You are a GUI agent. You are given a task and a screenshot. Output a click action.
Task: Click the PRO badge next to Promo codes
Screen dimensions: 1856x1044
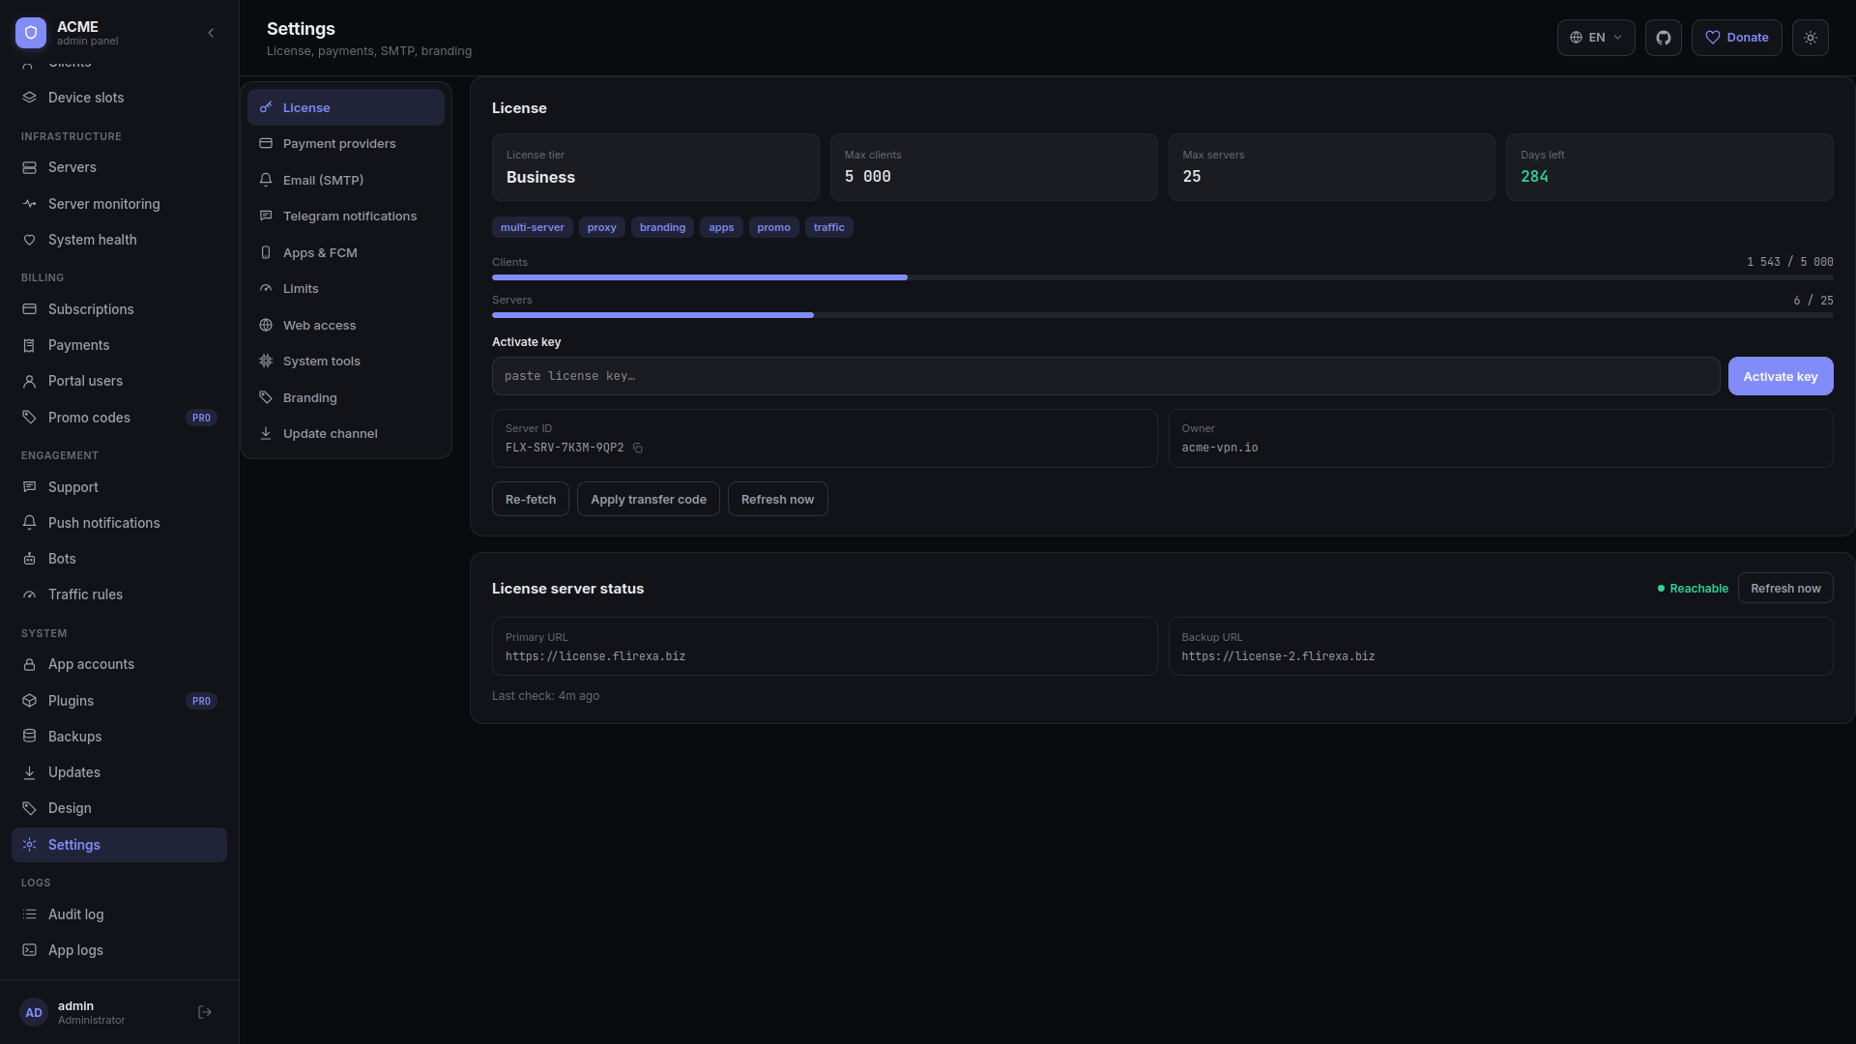(x=201, y=418)
